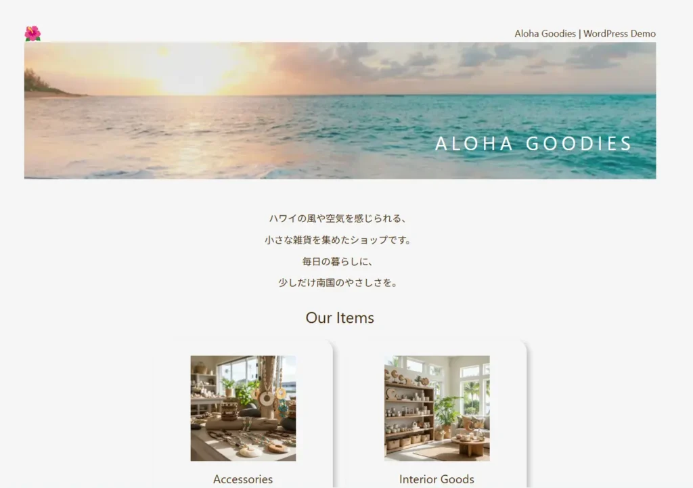Click the necklace display stand in the Accessories photo
Viewport: 693px width, 488px height.
(x=268, y=386)
